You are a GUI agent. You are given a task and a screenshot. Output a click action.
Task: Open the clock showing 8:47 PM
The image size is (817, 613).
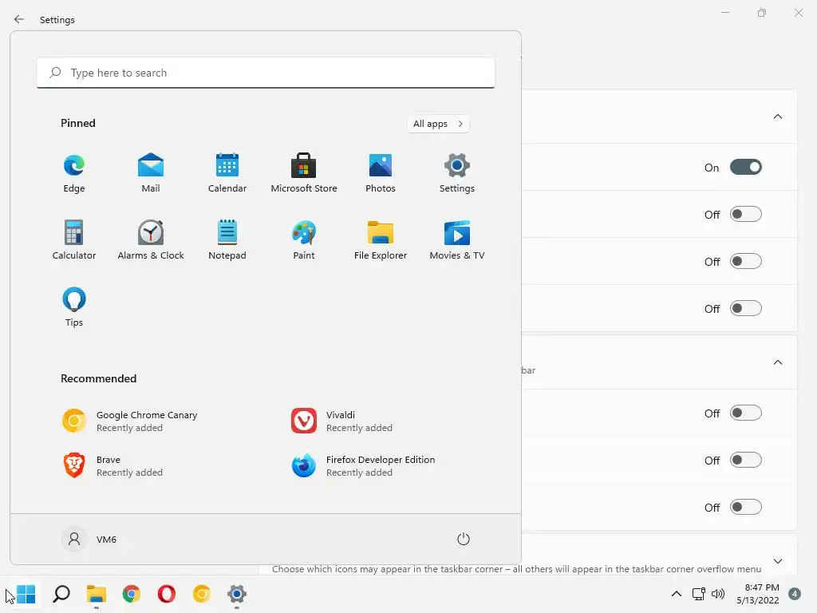coord(758,594)
